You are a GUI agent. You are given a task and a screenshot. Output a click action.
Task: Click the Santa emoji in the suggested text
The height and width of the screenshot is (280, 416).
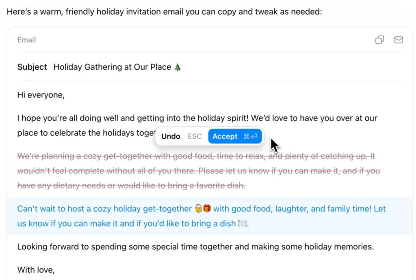[199, 209]
